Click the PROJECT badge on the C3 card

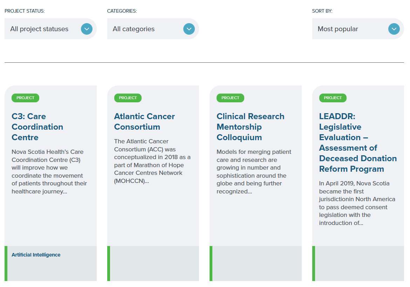click(x=25, y=98)
